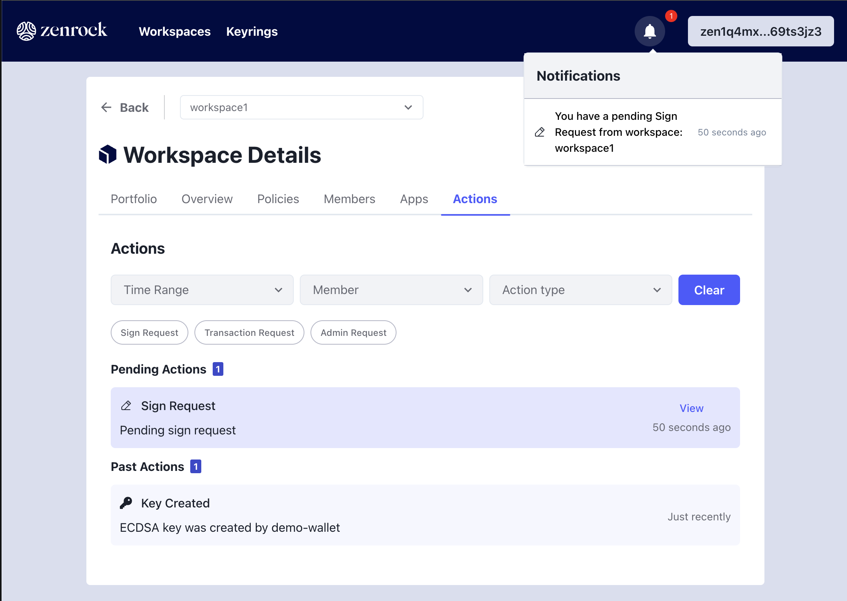Click the View link for Sign Request
847x601 pixels.
[x=691, y=408]
